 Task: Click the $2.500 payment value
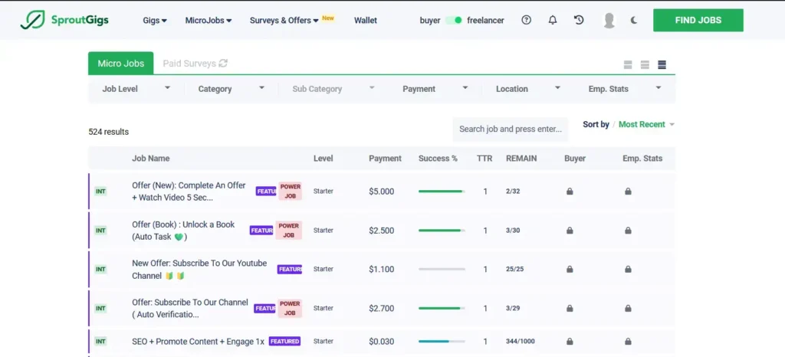(x=382, y=231)
